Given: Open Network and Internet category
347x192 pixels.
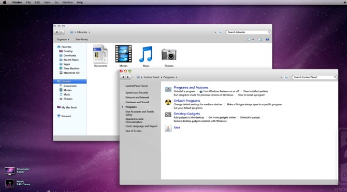Looking at the screenshot, I should click(x=137, y=97).
